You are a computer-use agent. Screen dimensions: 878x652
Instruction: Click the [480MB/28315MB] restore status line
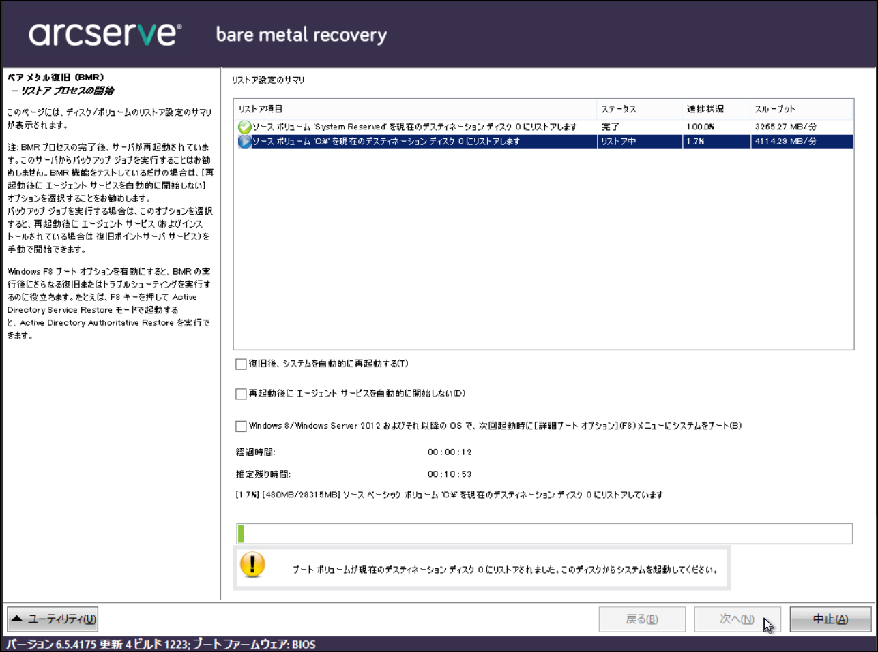point(450,495)
